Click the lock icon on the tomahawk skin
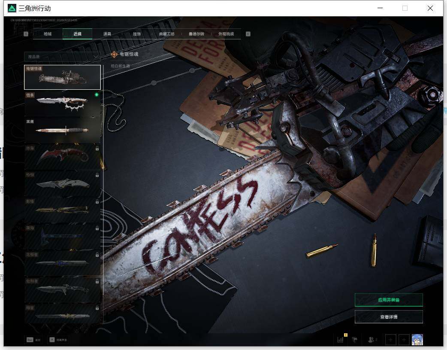The image size is (447, 350). [x=97, y=228]
